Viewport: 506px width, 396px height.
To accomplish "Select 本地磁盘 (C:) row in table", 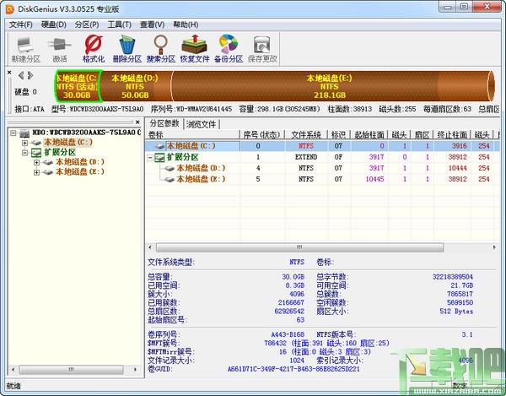I will (x=323, y=146).
